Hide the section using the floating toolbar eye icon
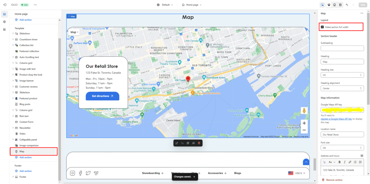Image resolution: width=370 pixels, height=184 pixels. point(193,143)
